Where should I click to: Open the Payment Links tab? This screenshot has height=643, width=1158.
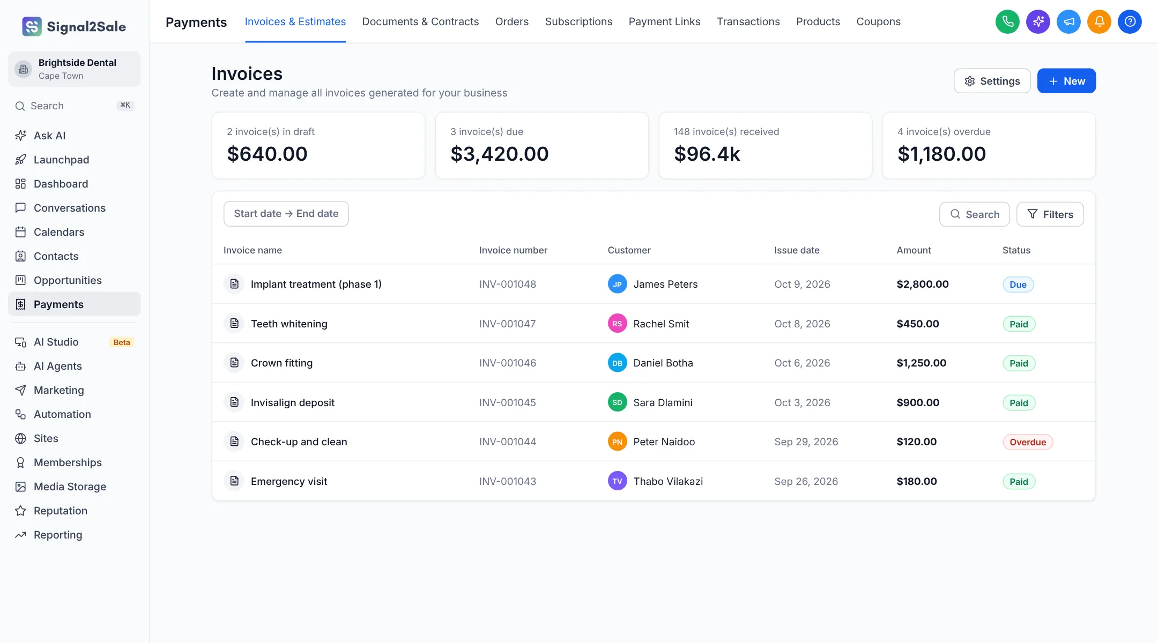[x=664, y=21]
